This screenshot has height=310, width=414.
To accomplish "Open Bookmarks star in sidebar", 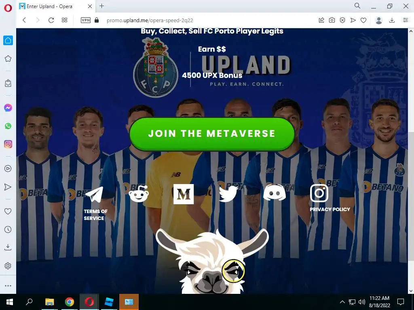I will pyautogui.click(x=8, y=59).
